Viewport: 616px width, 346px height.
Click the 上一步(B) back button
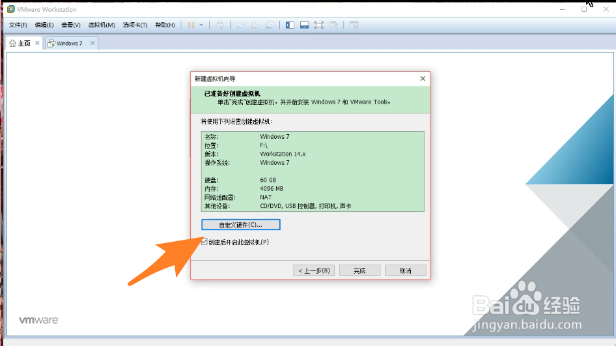coord(314,270)
